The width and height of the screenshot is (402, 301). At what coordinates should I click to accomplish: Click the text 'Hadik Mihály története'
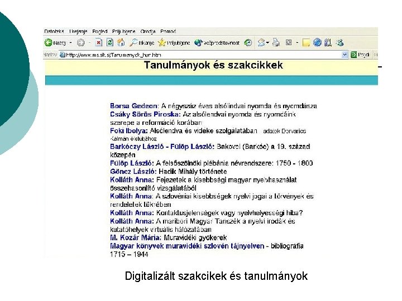[193, 172]
